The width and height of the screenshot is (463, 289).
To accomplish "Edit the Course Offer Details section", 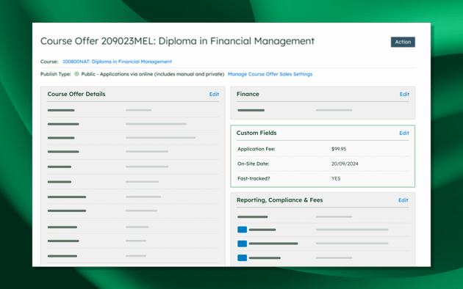I will click(214, 95).
